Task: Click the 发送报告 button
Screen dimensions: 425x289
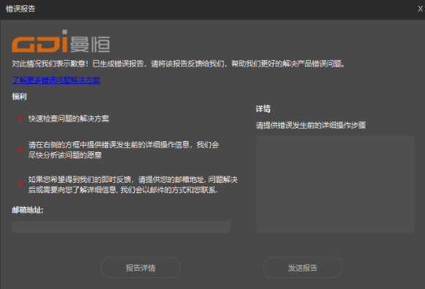Action: point(303,268)
